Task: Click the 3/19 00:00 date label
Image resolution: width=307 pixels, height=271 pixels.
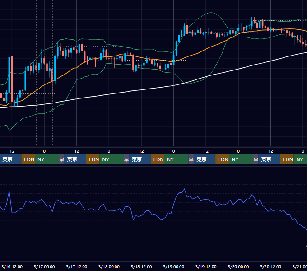Action: (174, 266)
